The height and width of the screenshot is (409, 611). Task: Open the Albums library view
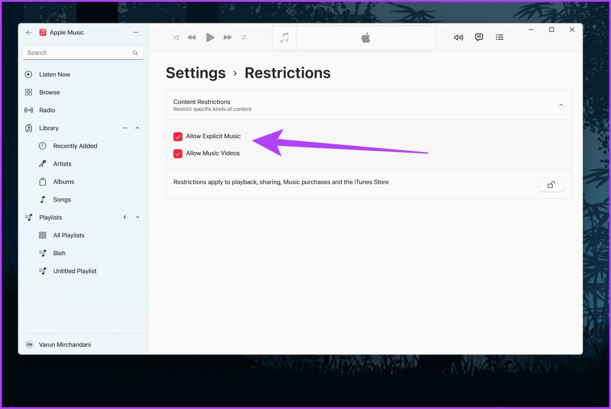(83, 182)
